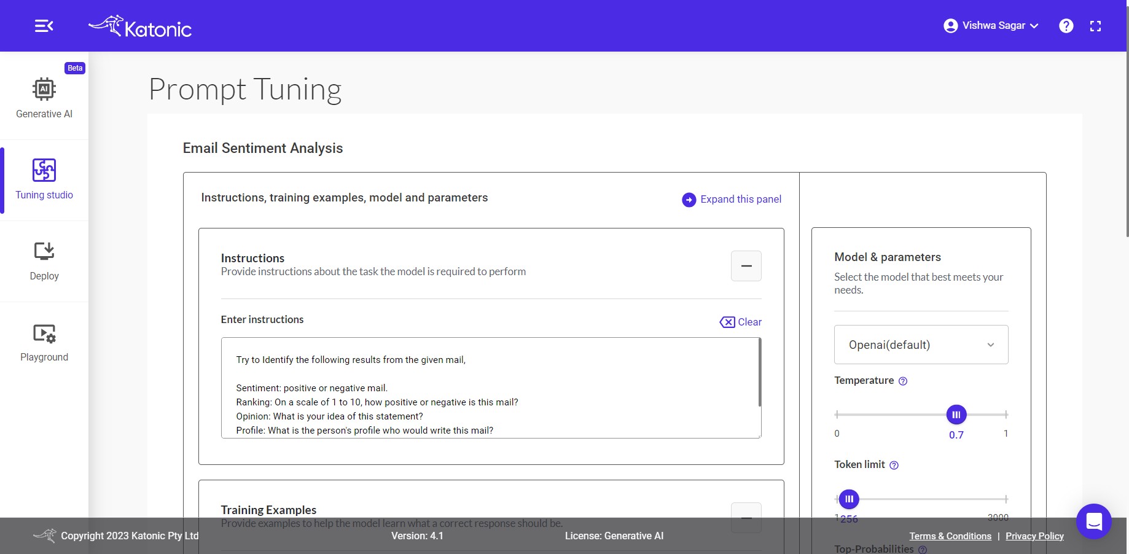The height and width of the screenshot is (554, 1129).
Task: Click the user avatar icon beside Vishwa Sagar
Action: point(950,26)
